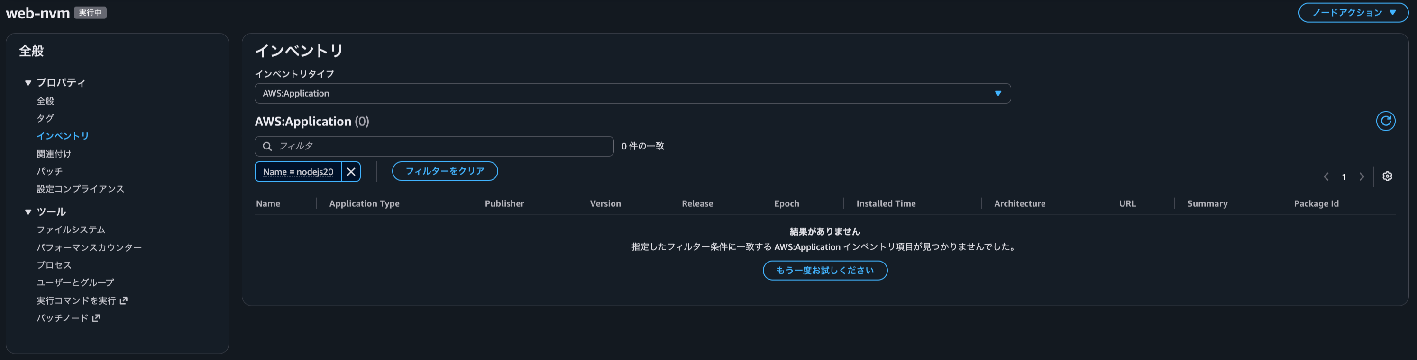Click the フィルターをクリア button
The height and width of the screenshot is (360, 1417).
click(445, 171)
